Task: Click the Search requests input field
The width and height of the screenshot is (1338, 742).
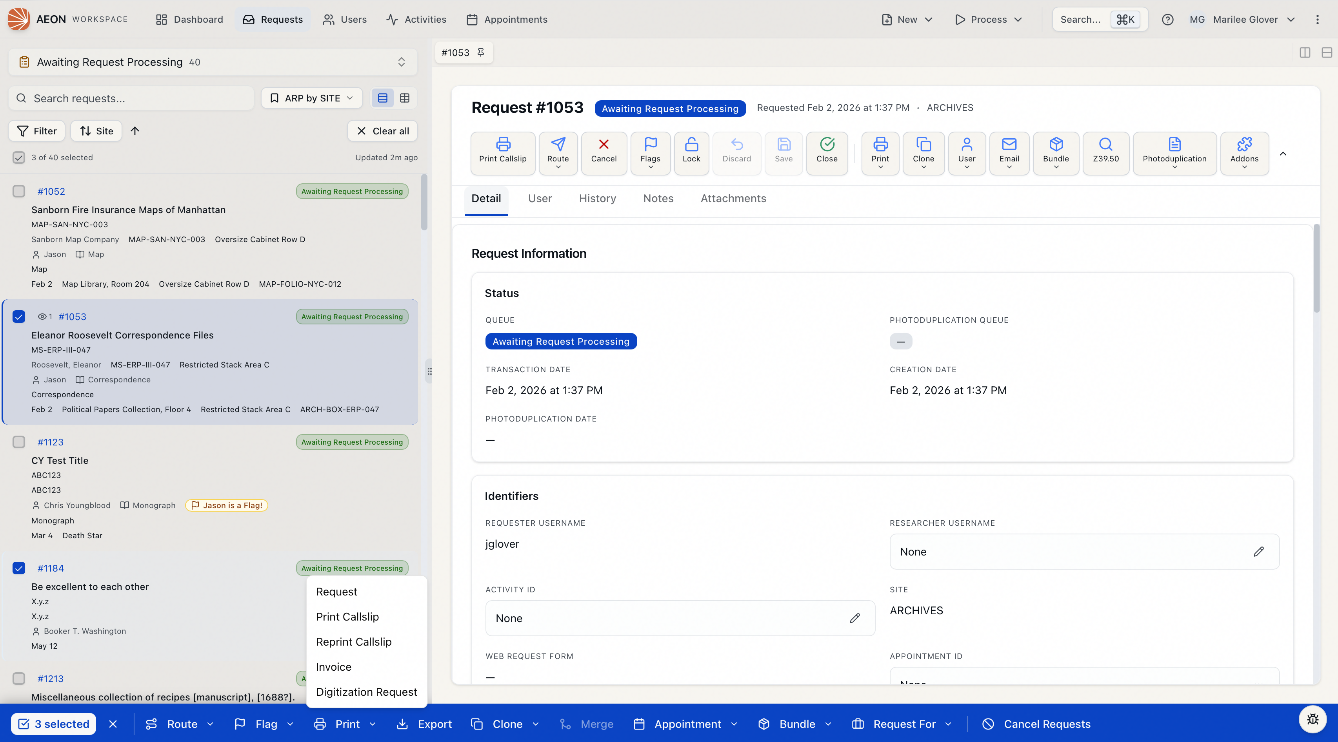Action: 131,98
